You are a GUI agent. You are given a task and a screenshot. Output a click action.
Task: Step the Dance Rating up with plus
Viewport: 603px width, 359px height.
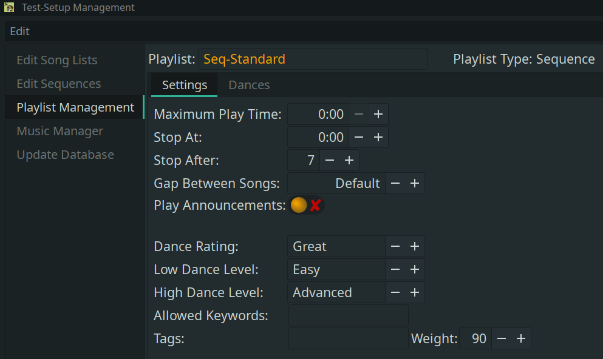click(415, 246)
